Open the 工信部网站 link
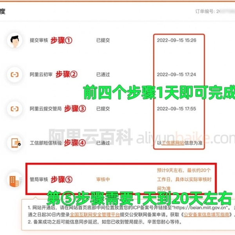 173,143
